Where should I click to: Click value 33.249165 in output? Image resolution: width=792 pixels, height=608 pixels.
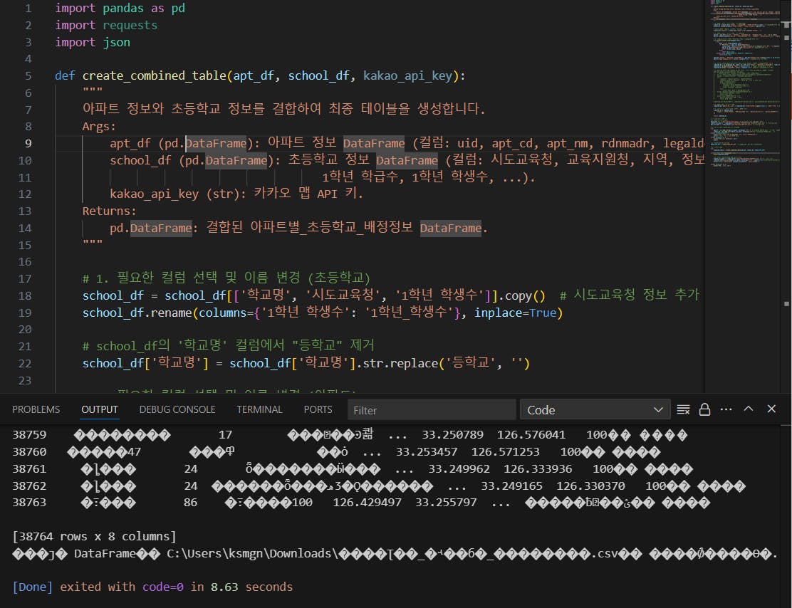pyautogui.click(x=511, y=486)
